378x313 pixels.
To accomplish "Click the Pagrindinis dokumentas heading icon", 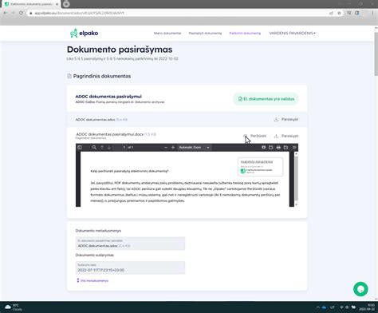I will 69,76.
